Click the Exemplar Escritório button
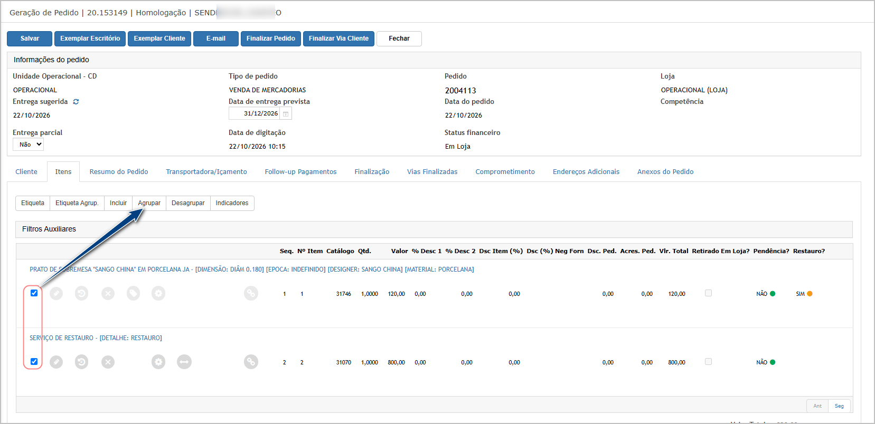Screen dimensions: 875x424 tap(90, 38)
